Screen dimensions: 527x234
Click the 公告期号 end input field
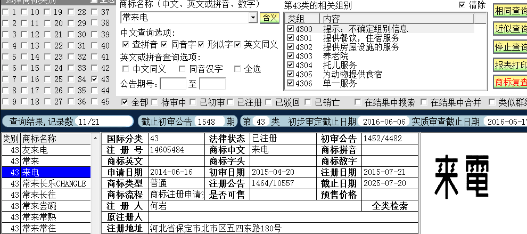(212, 84)
